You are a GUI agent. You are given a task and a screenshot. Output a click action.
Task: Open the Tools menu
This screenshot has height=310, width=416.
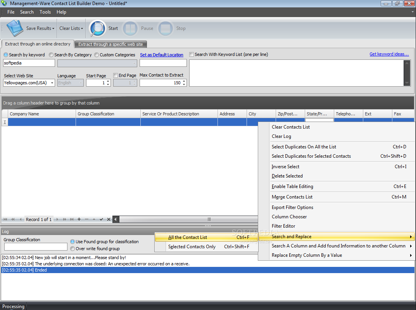coord(45,12)
